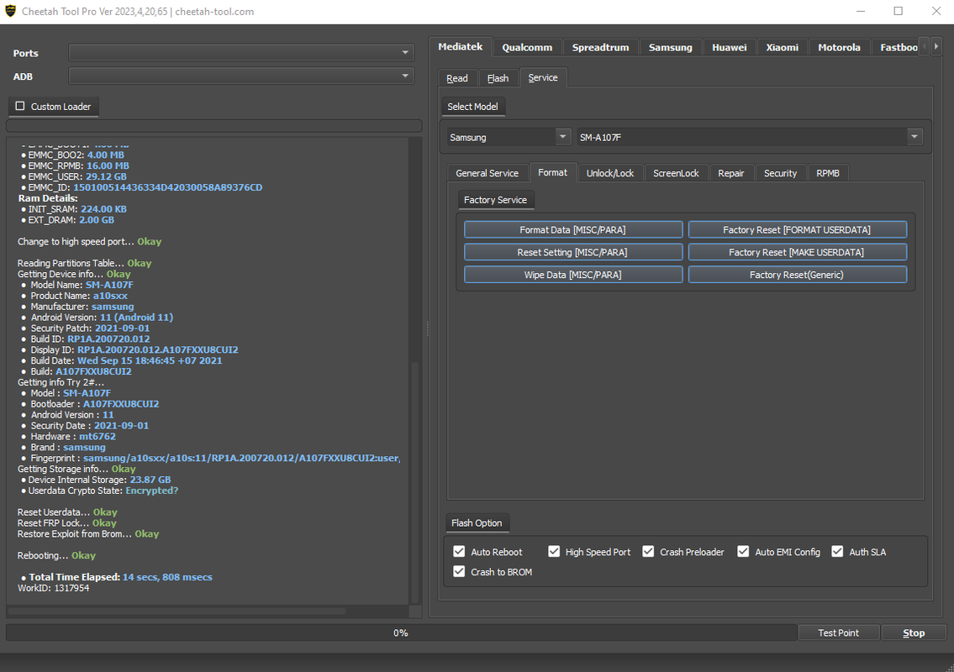Uncheck the Auth SLA option

[x=837, y=552]
